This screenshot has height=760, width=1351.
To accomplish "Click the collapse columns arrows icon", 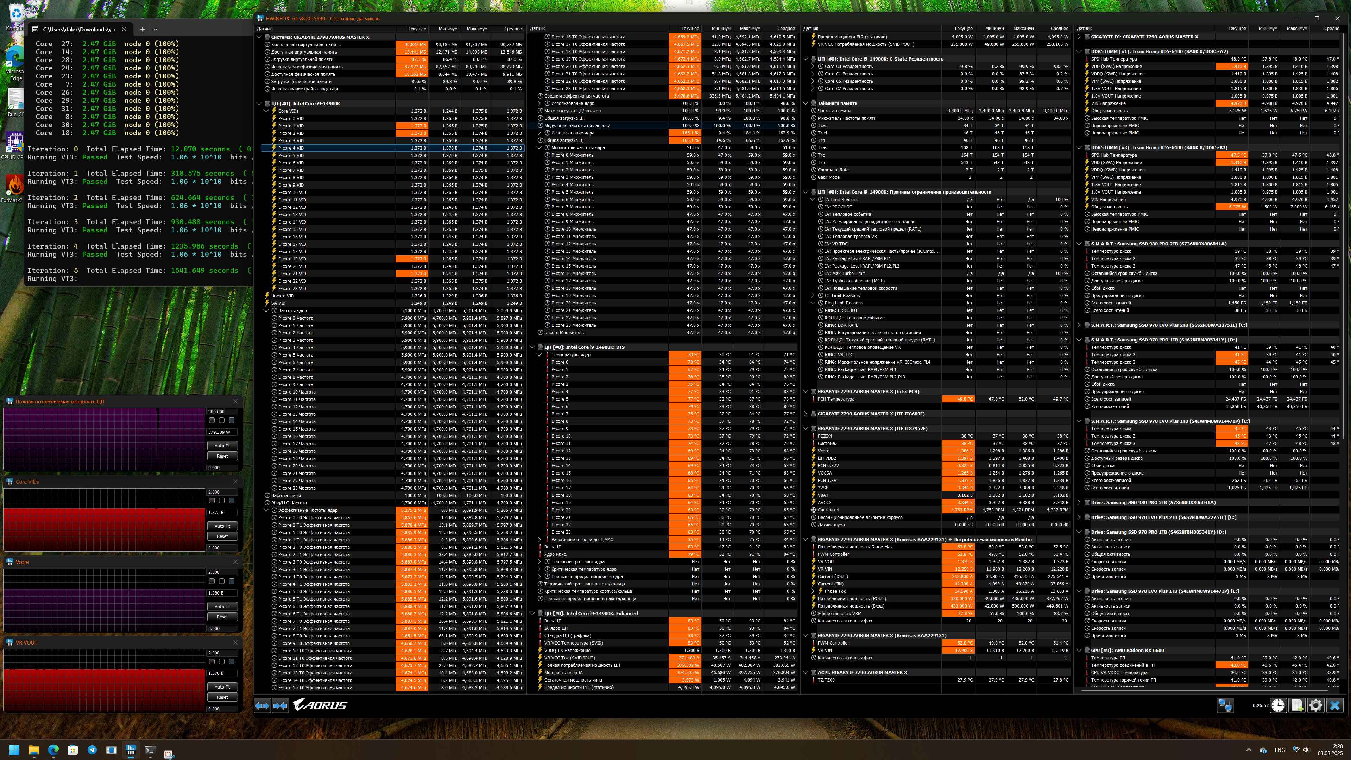I will click(280, 705).
